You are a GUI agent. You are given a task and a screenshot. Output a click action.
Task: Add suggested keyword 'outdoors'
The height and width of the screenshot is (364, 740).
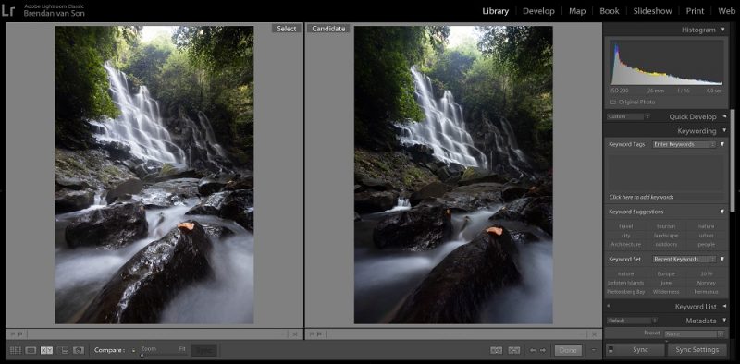(666, 244)
